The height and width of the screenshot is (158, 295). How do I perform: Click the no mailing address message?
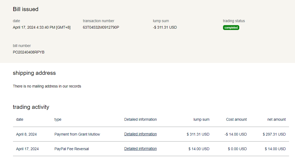click(x=47, y=86)
